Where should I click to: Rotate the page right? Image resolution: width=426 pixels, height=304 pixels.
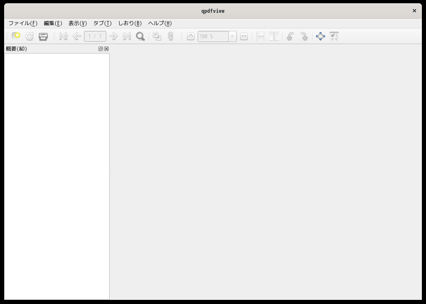pos(304,36)
